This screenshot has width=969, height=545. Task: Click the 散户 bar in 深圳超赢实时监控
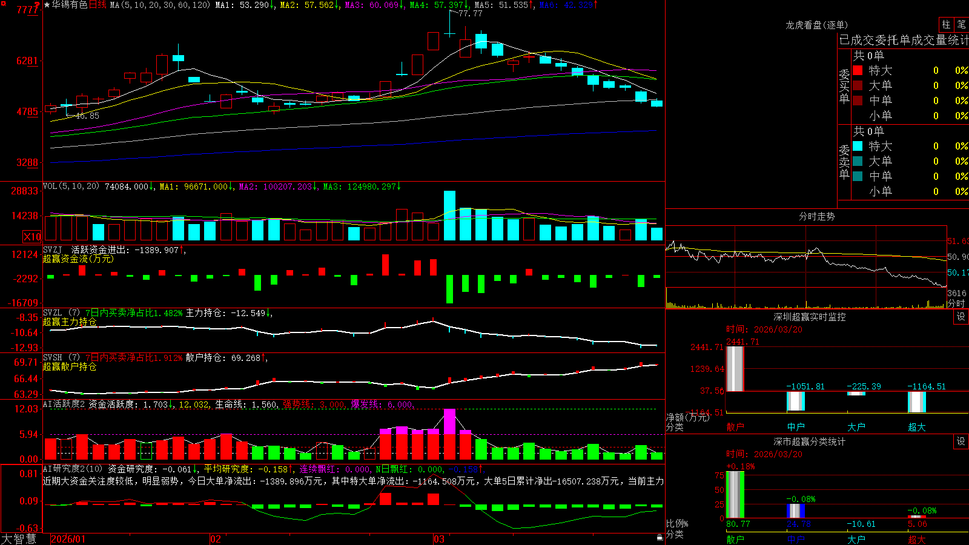[x=735, y=369]
